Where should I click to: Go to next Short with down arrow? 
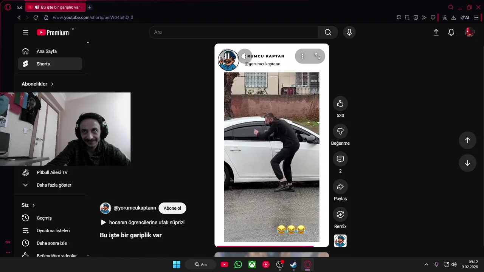point(467,163)
